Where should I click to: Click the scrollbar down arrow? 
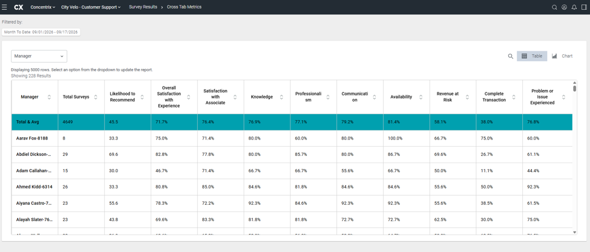point(574,233)
